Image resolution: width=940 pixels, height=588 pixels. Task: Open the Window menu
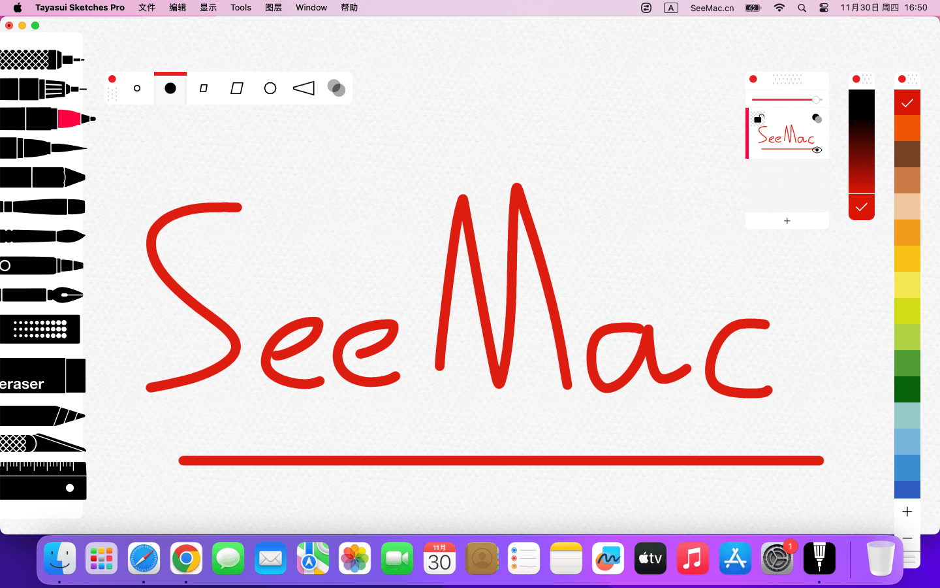(x=311, y=8)
